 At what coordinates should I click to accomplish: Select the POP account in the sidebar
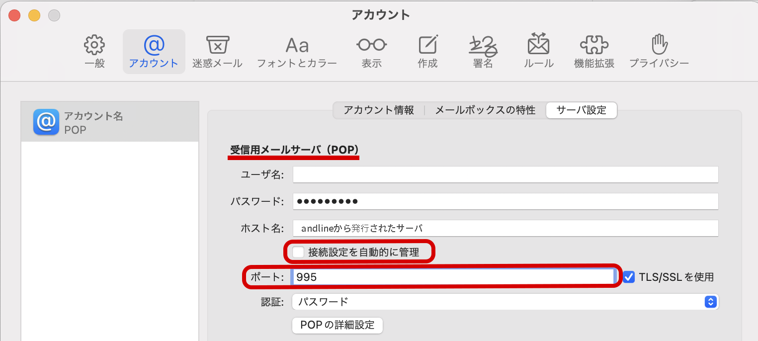click(109, 122)
